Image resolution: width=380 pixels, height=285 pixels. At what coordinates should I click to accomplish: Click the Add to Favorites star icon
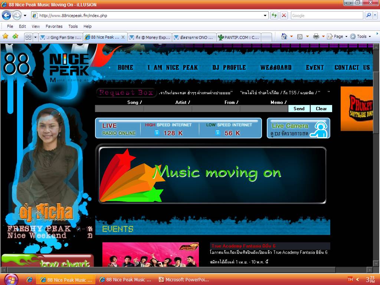[x=15, y=36]
